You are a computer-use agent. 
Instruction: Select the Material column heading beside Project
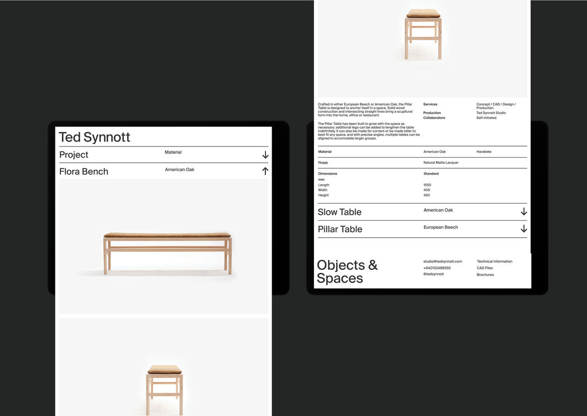click(x=173, y=152)
